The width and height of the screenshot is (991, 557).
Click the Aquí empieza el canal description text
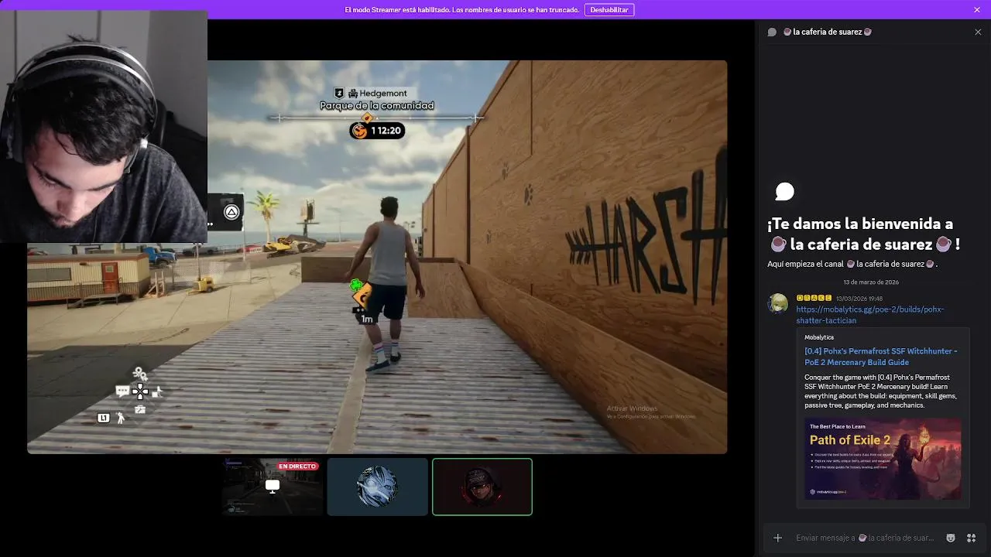click(x=852, y=264)
